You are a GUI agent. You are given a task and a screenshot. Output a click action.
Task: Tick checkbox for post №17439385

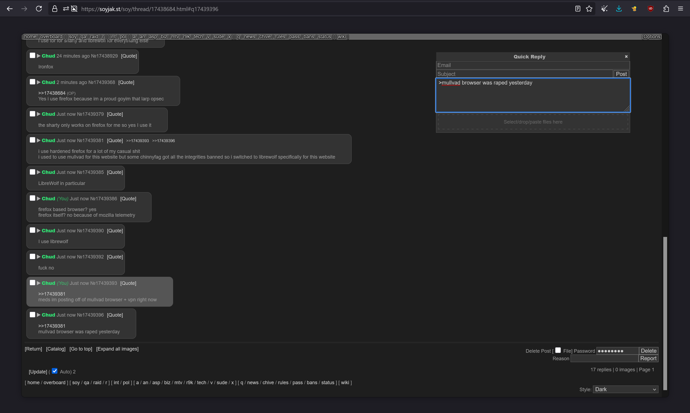[x=32, y=172]
